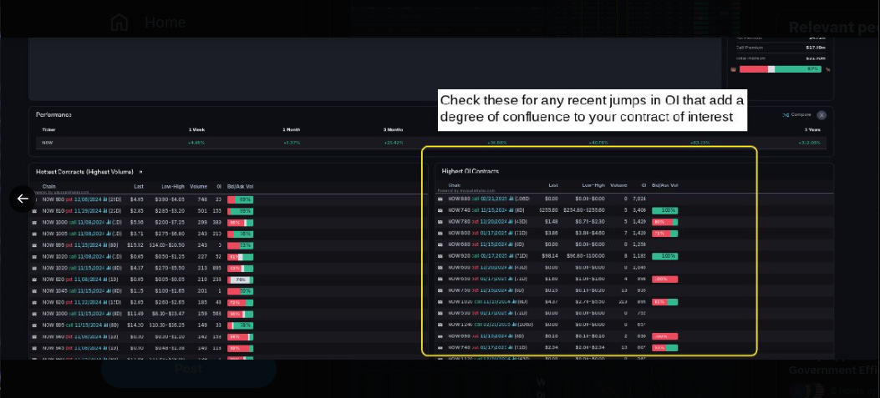Select the $98.14 last price on NOW 920 row

click(551, 256)
